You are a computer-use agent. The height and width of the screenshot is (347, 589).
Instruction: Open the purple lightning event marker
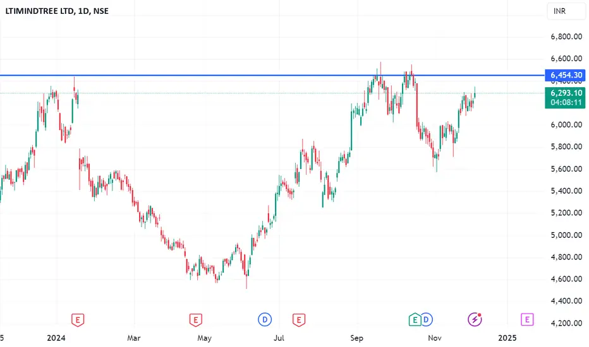pyautogui.click(x=475, y=319)
